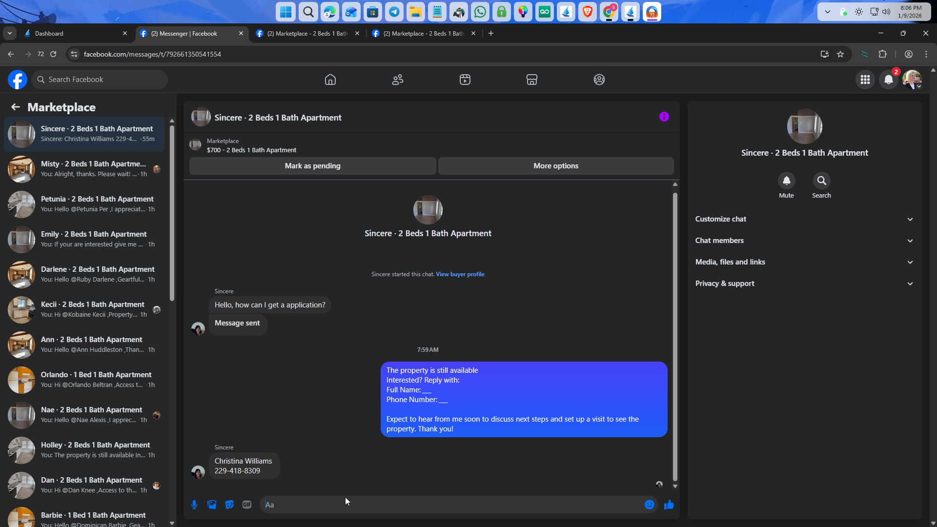Open the notifications bell
The image size is (937, 527).
[x=888, y=80]
